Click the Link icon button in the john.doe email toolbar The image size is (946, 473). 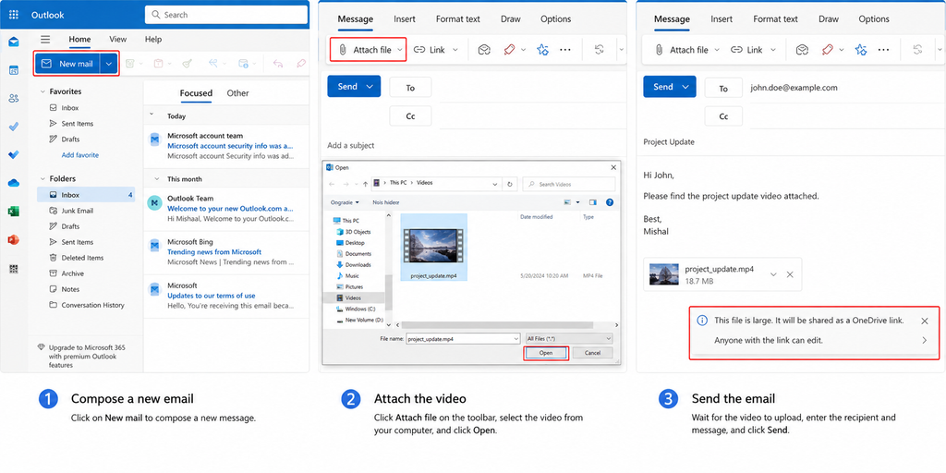(747, 50)
